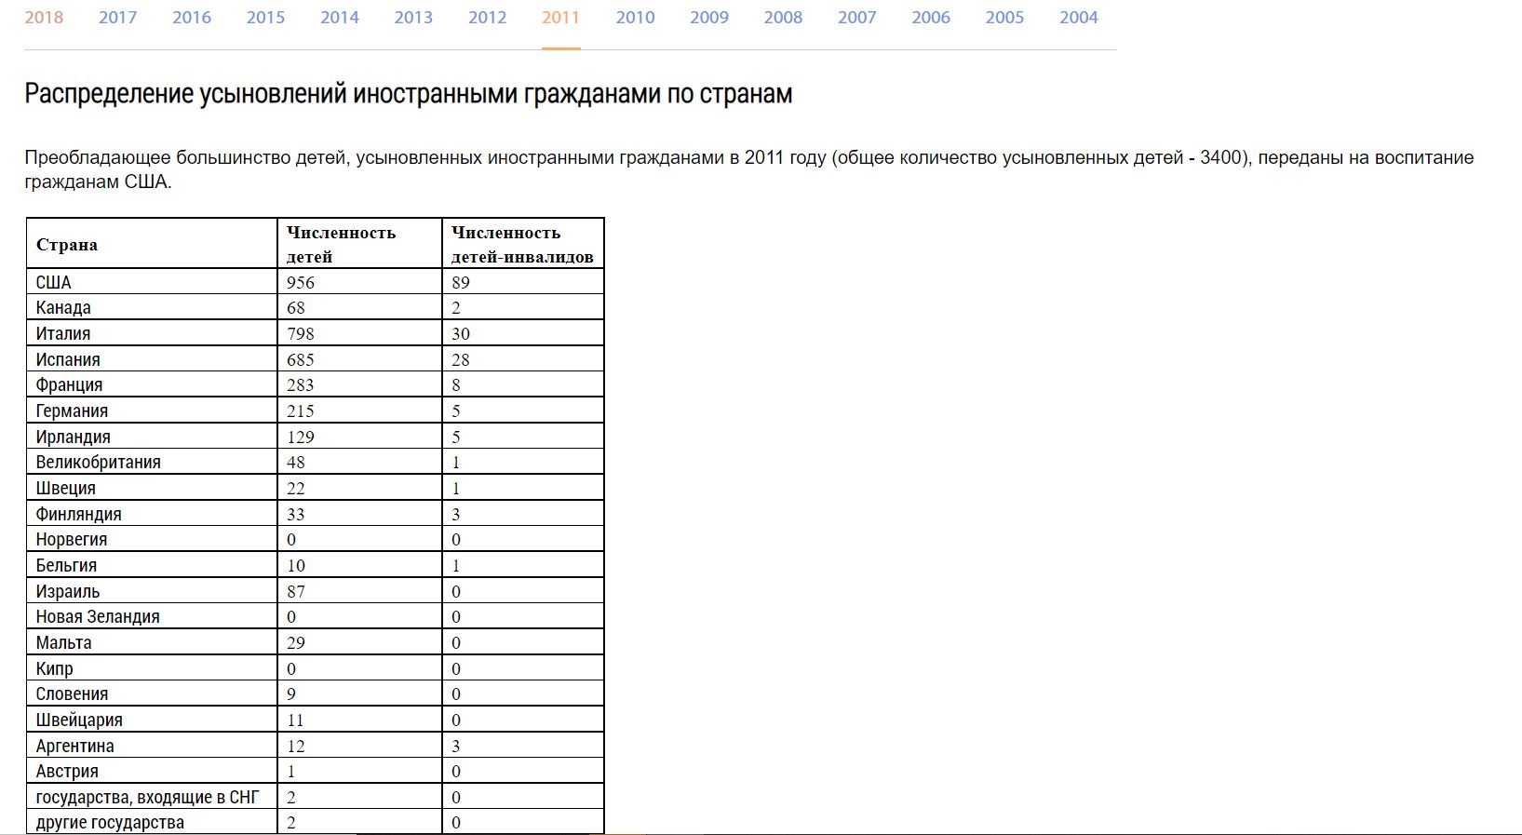Image resolution: width=1522 pixels, height=835 pixels.
Task: Open the 2010 year tab
Action: (x=635, y=18)
